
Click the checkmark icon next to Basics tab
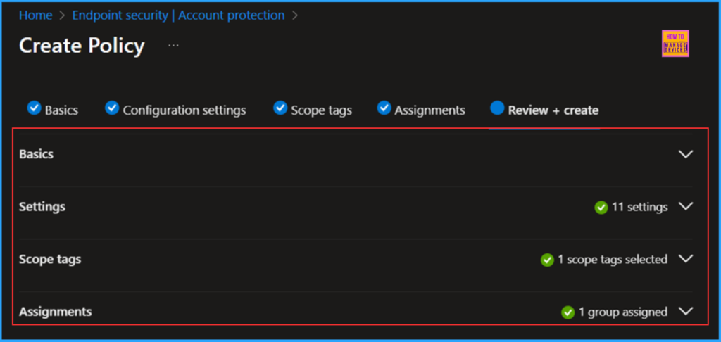pos(34,108)
